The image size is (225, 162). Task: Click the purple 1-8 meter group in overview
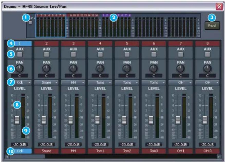tap(117, 26)
